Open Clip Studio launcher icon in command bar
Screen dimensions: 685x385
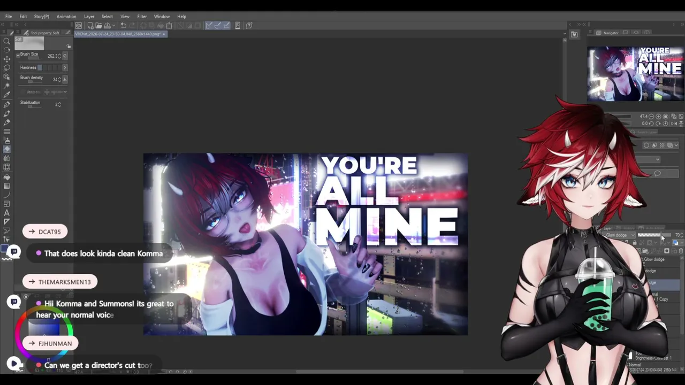[x=79, y=25]
